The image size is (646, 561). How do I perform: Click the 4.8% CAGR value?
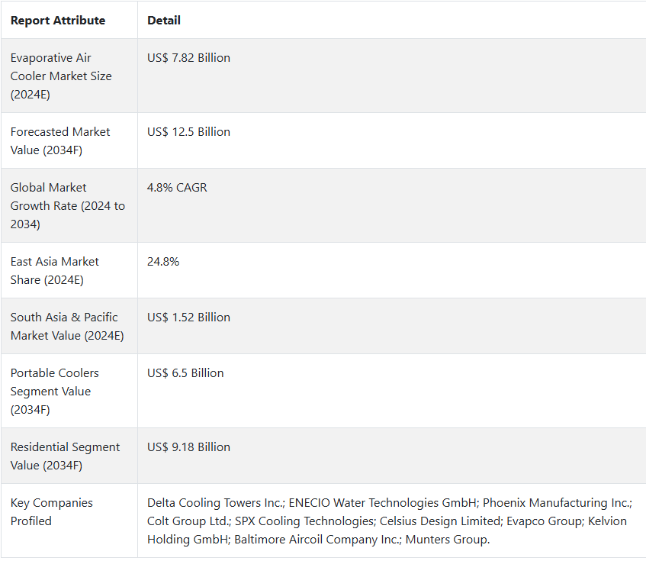point(177,188)
